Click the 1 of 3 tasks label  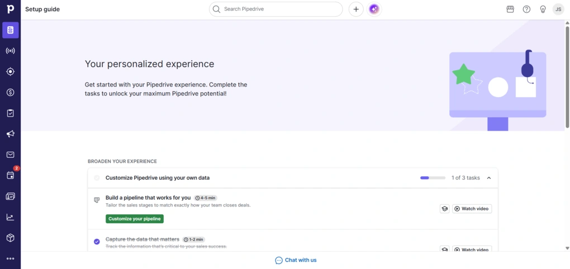465,178
